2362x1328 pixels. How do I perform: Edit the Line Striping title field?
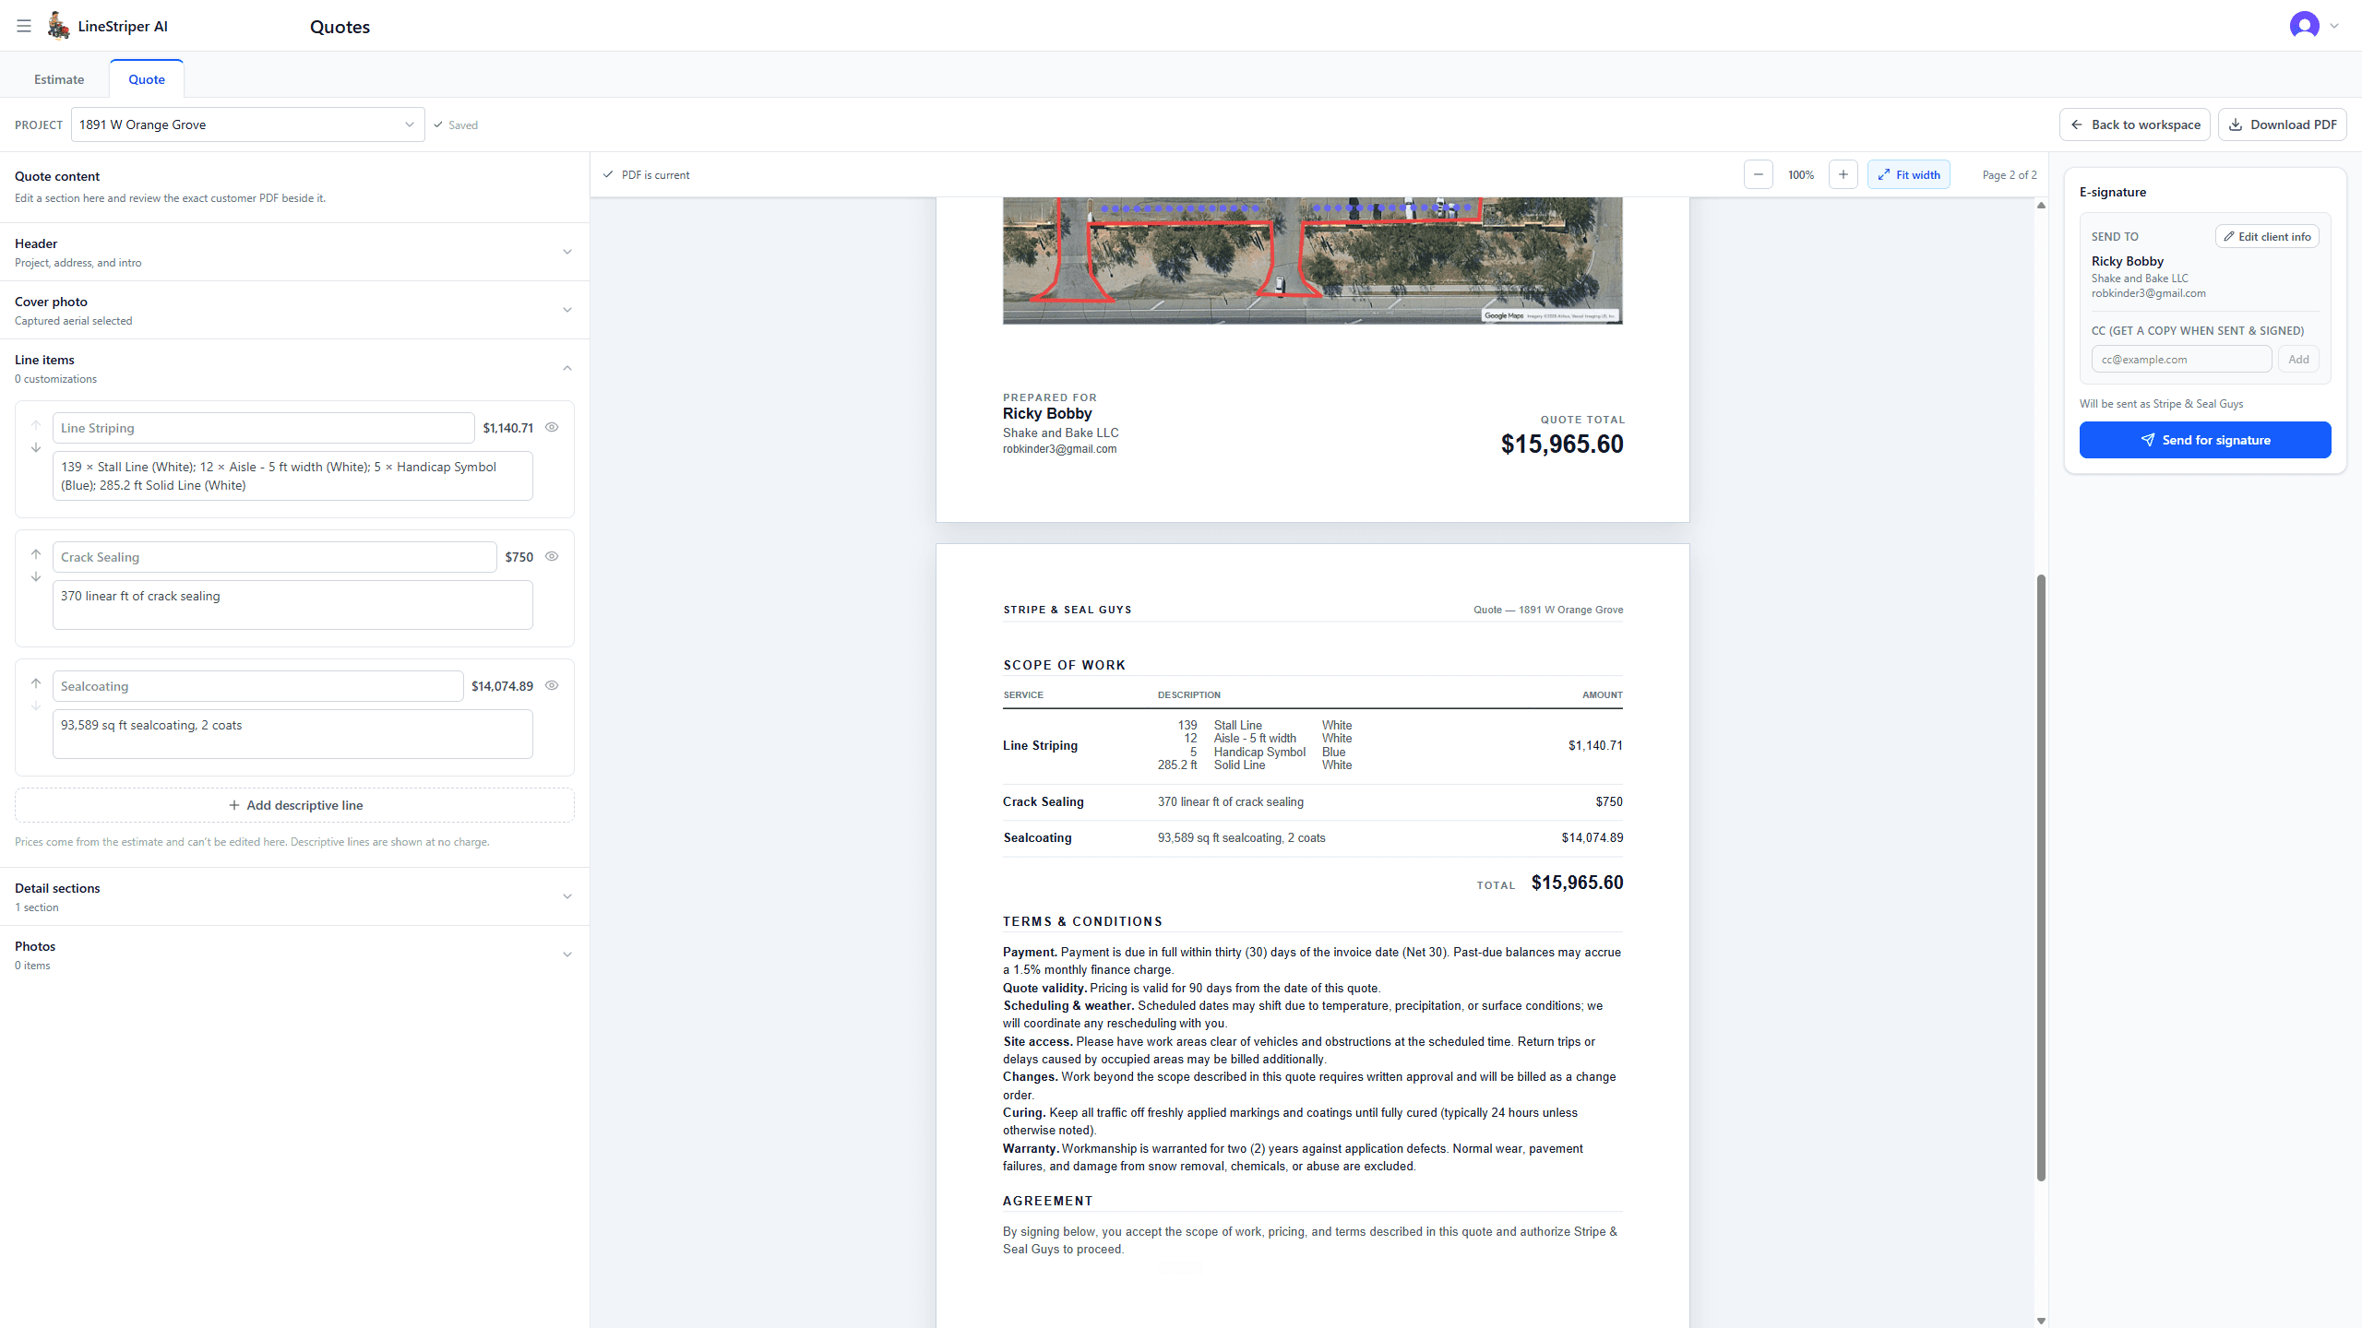[x=263, y=428]
